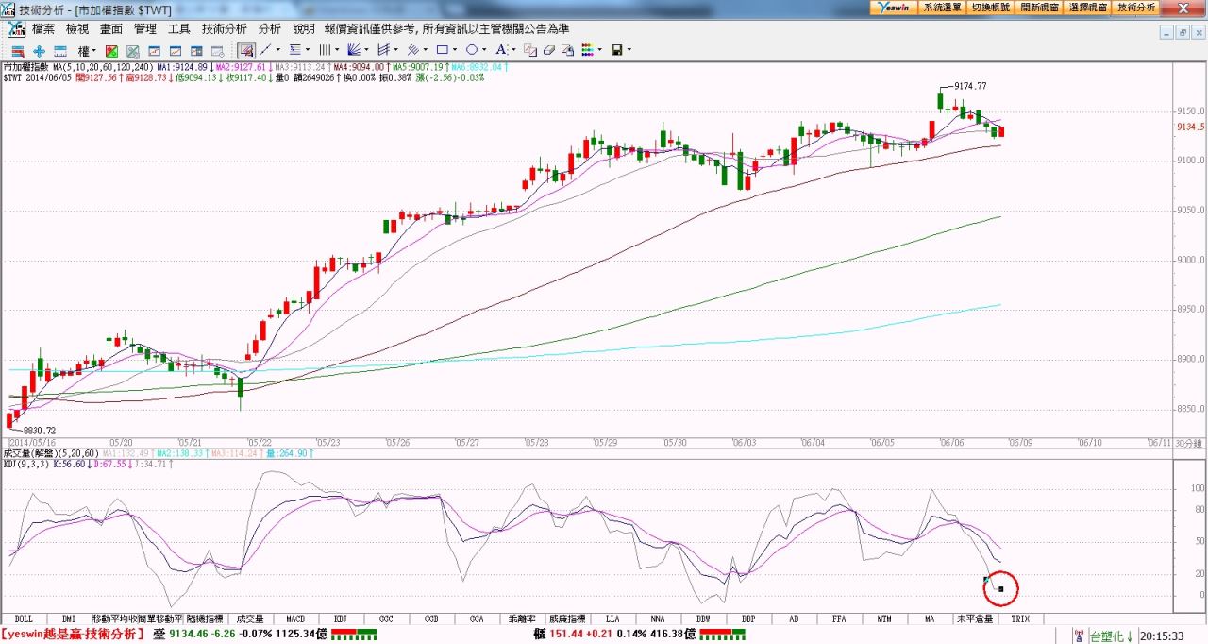
Task: Open the 技術分析 menu in menu bar
Action: (x=224, y=29)
